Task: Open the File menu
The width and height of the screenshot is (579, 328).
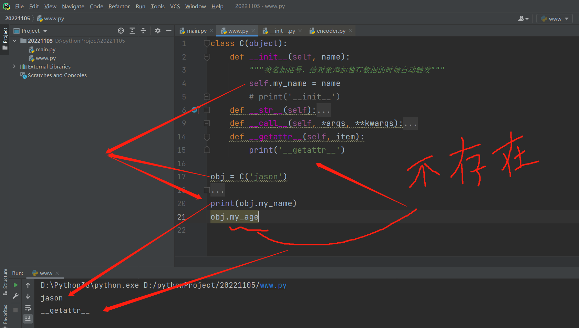Action: [x=19, y=6]
